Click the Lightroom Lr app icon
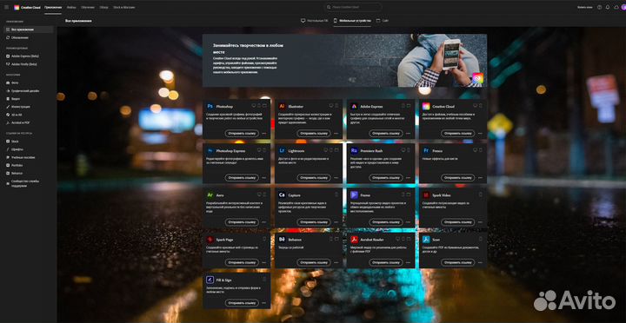This screenshot has width=626, height=323. [x=282, y=151]
